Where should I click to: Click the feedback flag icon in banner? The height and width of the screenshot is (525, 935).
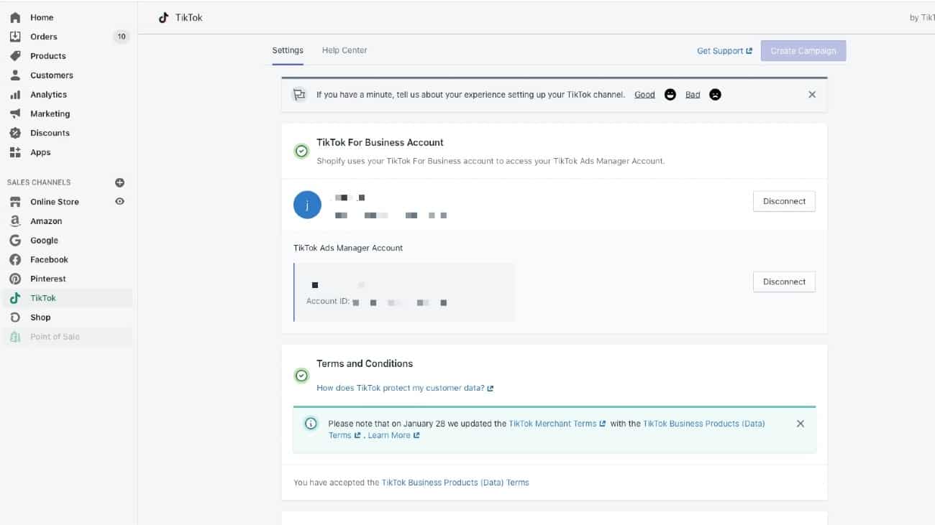[298, 95]
